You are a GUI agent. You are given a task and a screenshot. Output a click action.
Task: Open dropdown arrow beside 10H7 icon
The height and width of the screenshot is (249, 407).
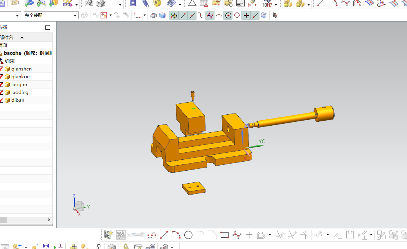click(x=276, y=5)
